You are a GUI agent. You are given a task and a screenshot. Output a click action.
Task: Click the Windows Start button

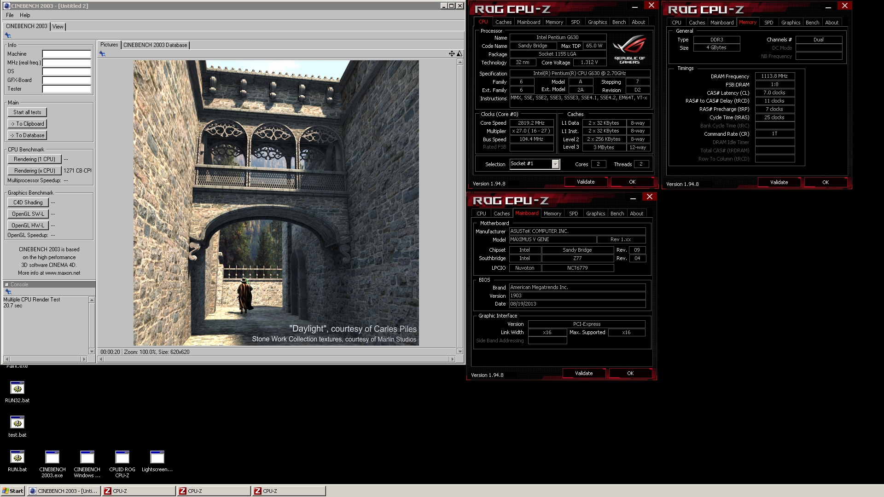(x=12, y=491)
